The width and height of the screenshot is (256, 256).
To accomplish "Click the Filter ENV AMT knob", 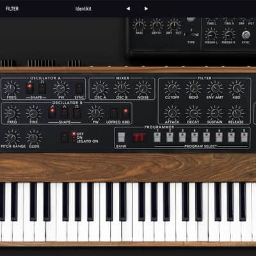I will (215, 88).
